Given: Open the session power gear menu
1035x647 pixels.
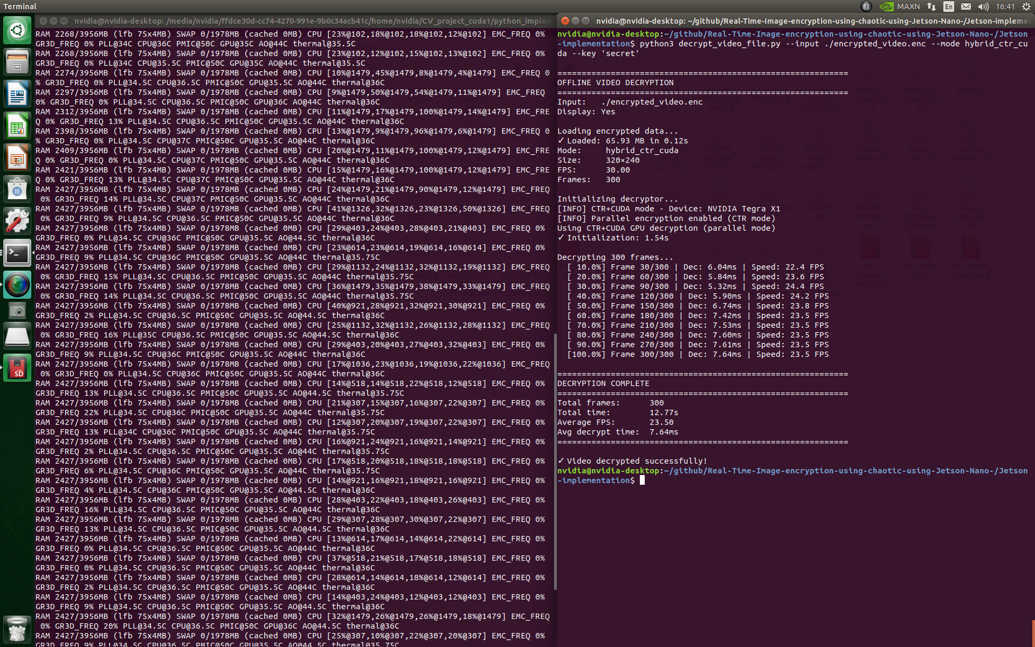Looking at the screenshot, I should 1026,6.
